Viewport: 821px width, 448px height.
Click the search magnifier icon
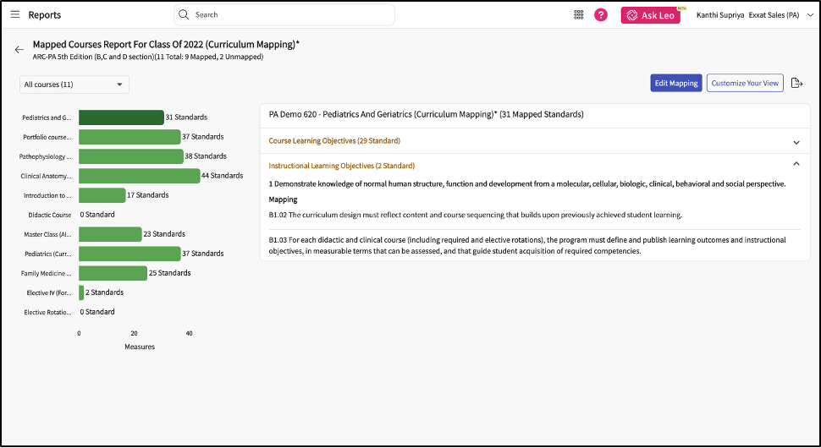(184, 15)
